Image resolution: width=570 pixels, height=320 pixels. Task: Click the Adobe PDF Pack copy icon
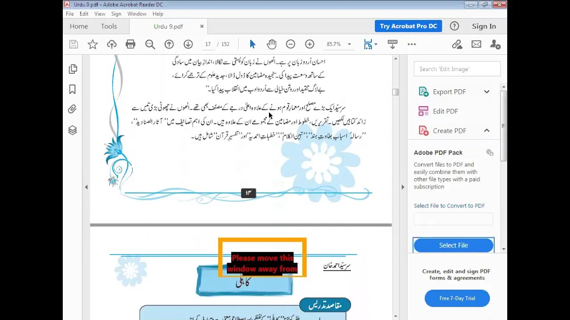pos(490,152)
